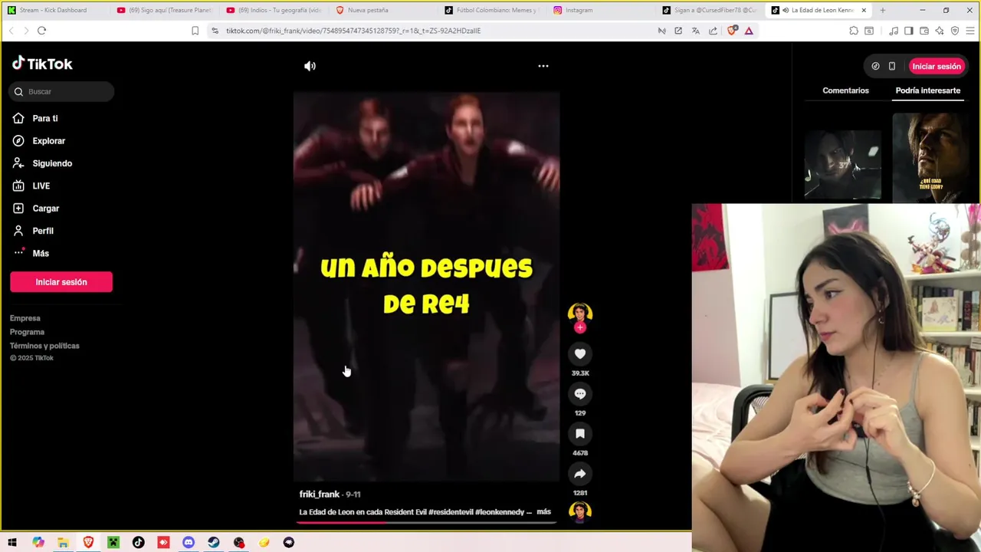The height and width of the screenshot is (552, 981).
Task: Expand the caption with 'más'
Action: [x=543, y=511]
